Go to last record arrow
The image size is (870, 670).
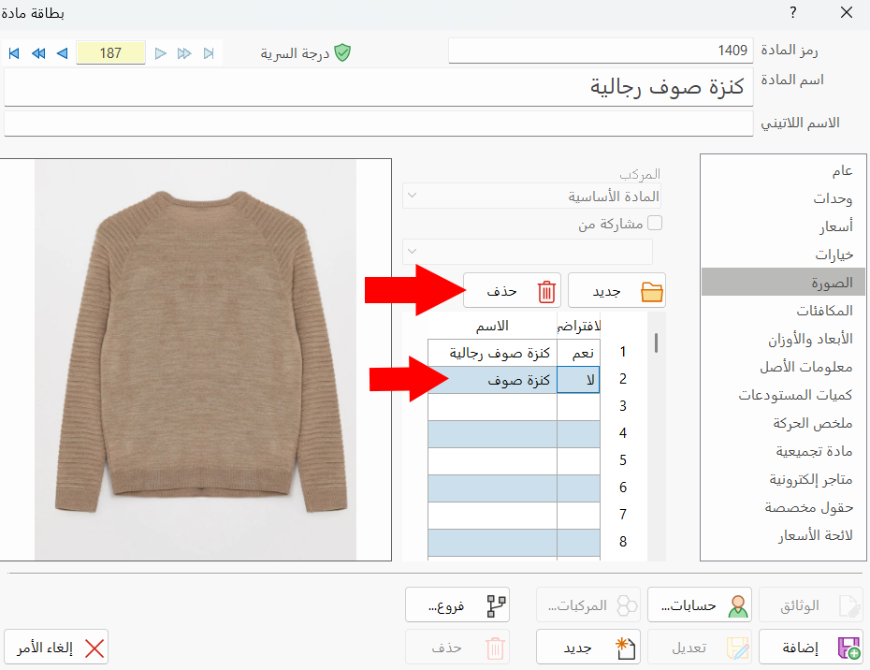[x=209, y=53]
